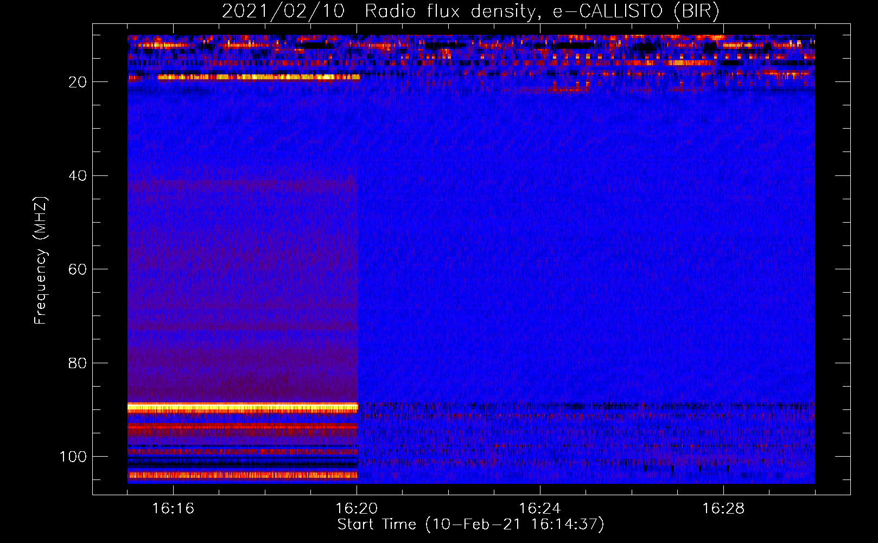Click the time tick label "16:24"
Image resolution: width=878 pixels, height=543 pixels.
coord(540,508)
